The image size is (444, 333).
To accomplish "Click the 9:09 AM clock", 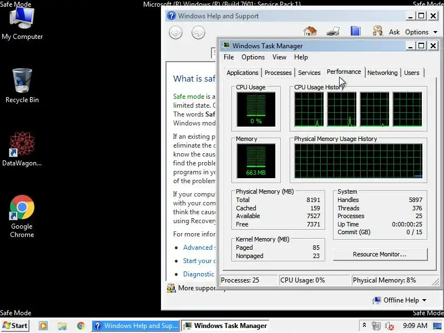I will click(x=415, y=326).
